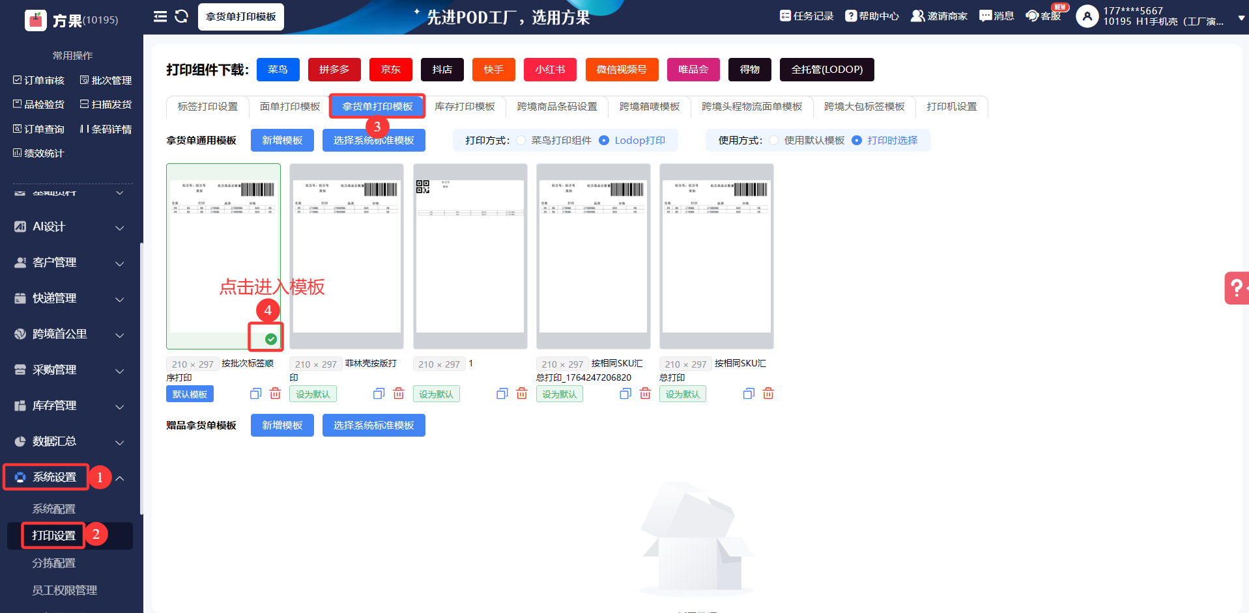Open 批次管理 shortcut

pos(106,80)
